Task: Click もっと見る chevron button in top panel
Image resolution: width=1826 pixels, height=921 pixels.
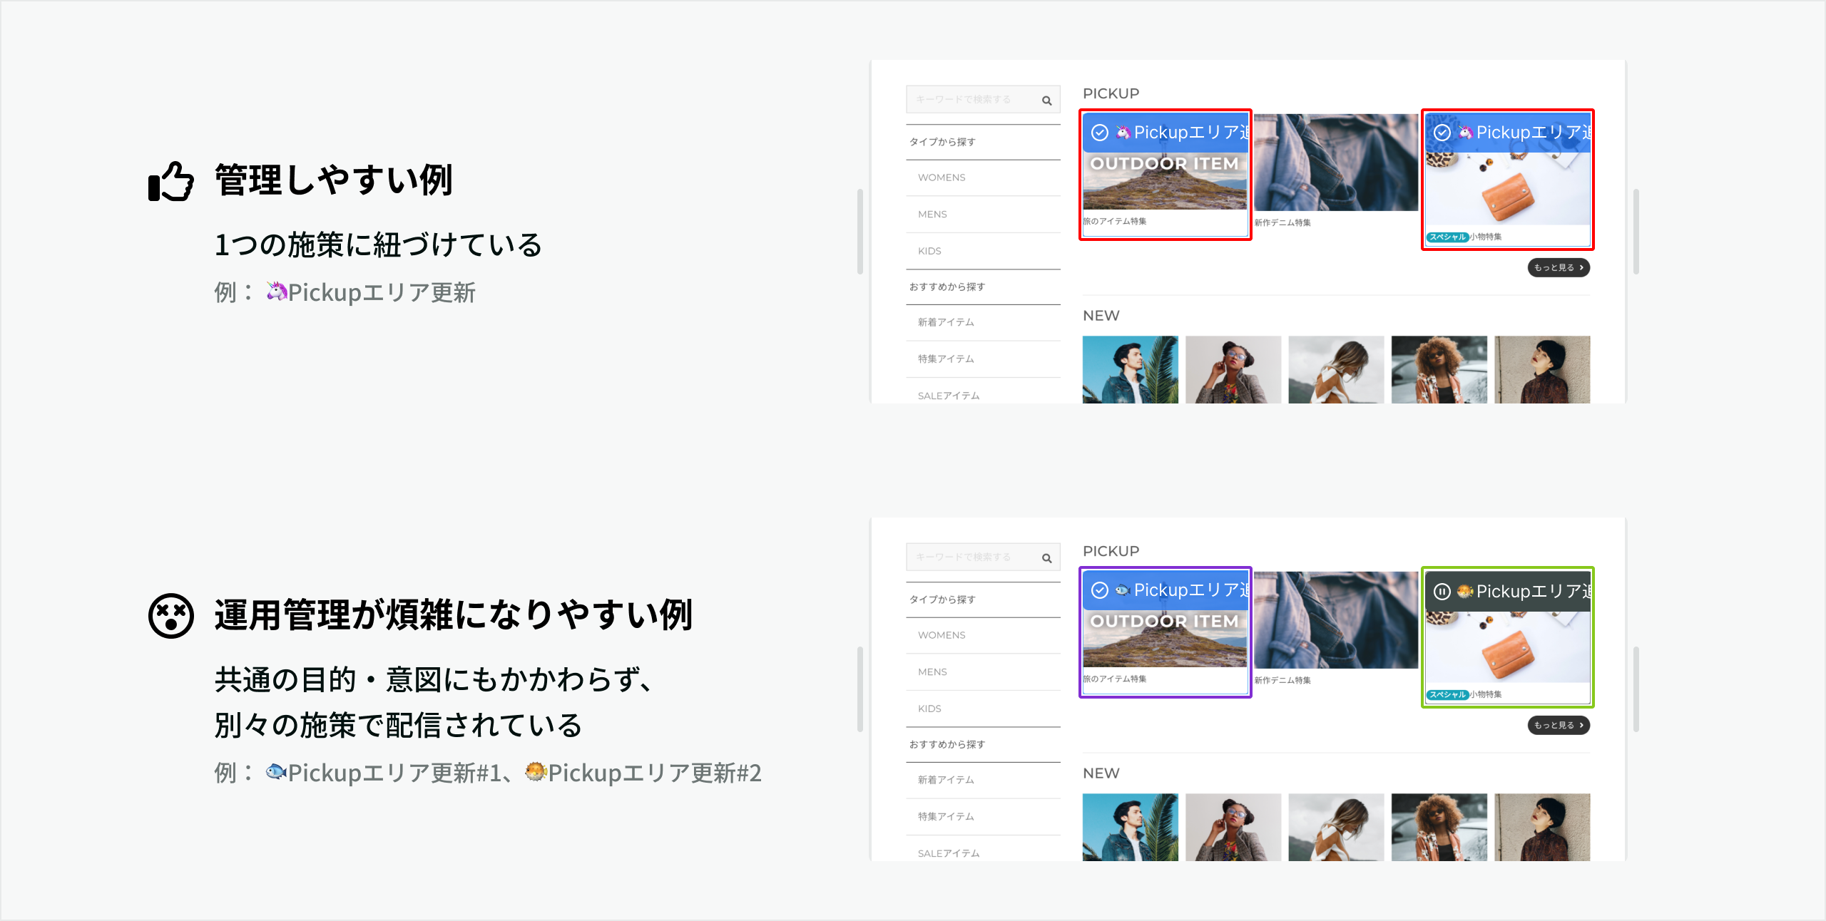Action: 1559,267
